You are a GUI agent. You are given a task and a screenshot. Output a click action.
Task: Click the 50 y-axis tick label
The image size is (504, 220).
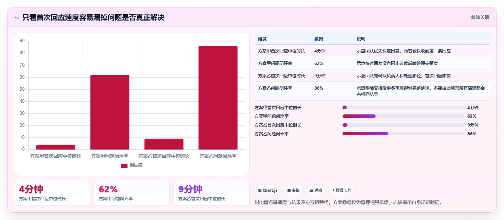click(22, 89)
